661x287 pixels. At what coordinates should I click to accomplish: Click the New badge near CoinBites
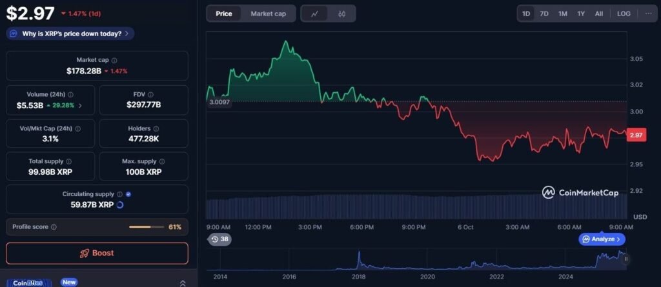(x=68, y=282)
